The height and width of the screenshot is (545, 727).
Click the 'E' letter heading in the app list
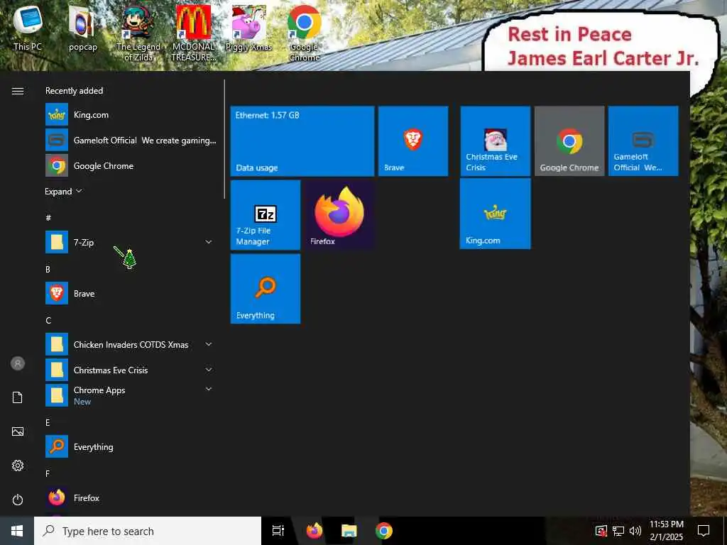coord(48,422)
